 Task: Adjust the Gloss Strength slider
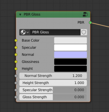53,97
